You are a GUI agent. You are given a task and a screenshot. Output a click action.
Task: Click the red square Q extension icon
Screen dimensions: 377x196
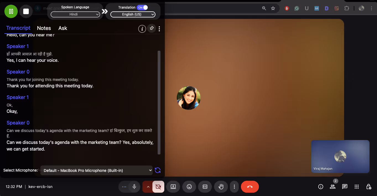point(337,8)
